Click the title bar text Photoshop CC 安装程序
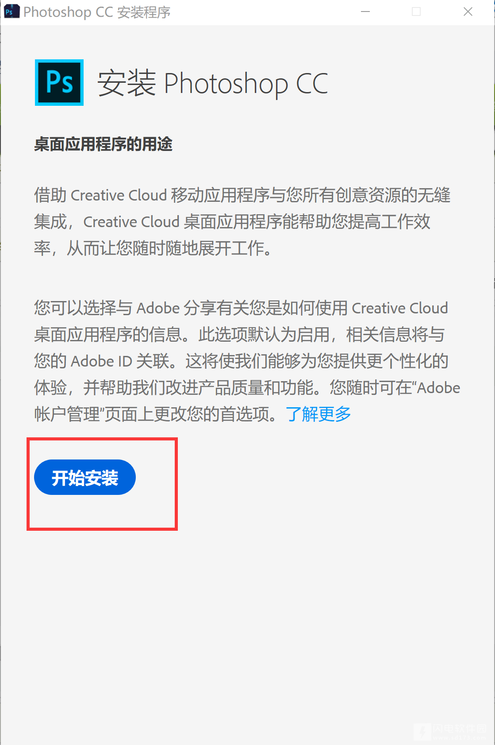The height and width of the screenshot is (745, 495). 97,12
